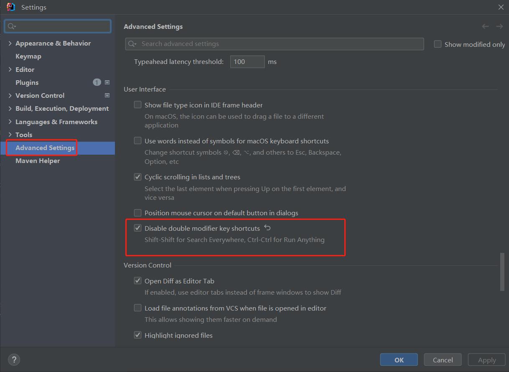
Task: Click the magnifier icon in advanced settings search
Action: [132, 44]
